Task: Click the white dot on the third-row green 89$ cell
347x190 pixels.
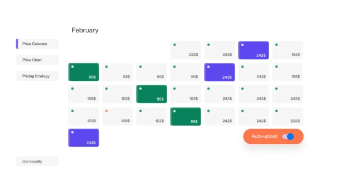Action: tap(140, 89)
